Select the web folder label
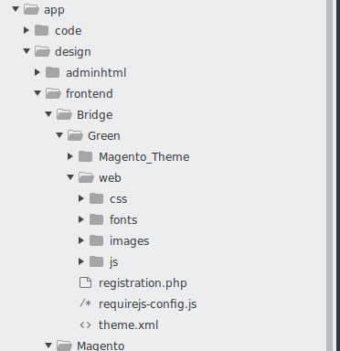Screen dimensions: 340x351 (110, 177)
